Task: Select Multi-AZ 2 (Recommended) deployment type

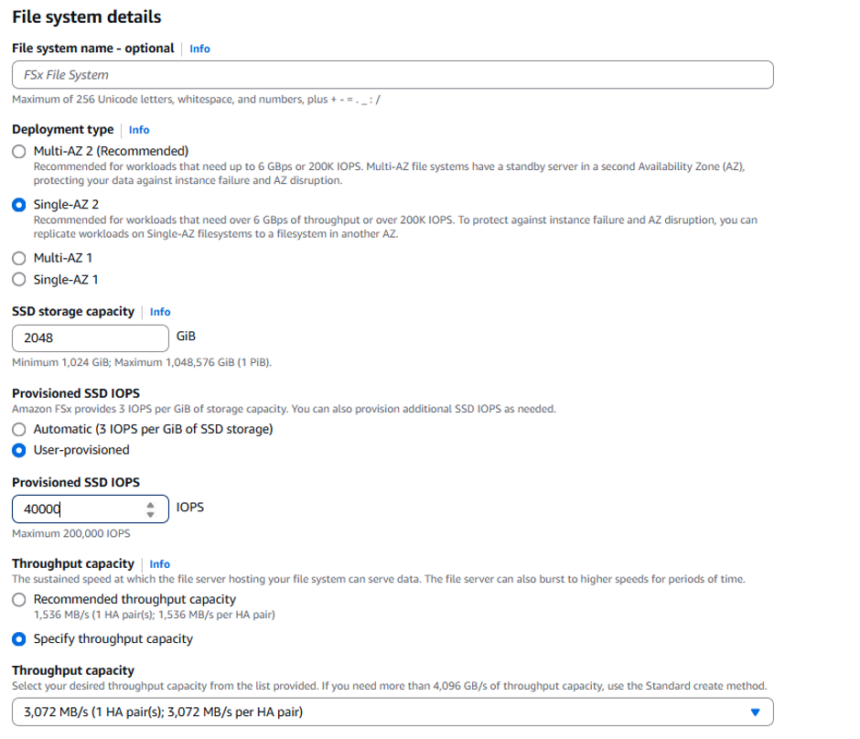Action: [x=19, y=152]
